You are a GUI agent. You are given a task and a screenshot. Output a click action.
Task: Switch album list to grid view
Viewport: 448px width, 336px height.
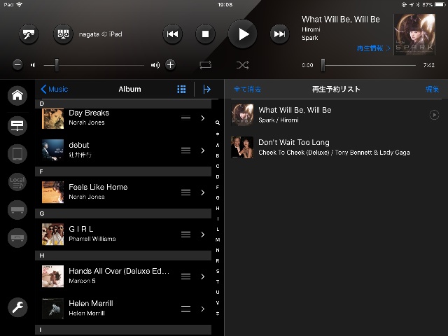coord(181,90)
